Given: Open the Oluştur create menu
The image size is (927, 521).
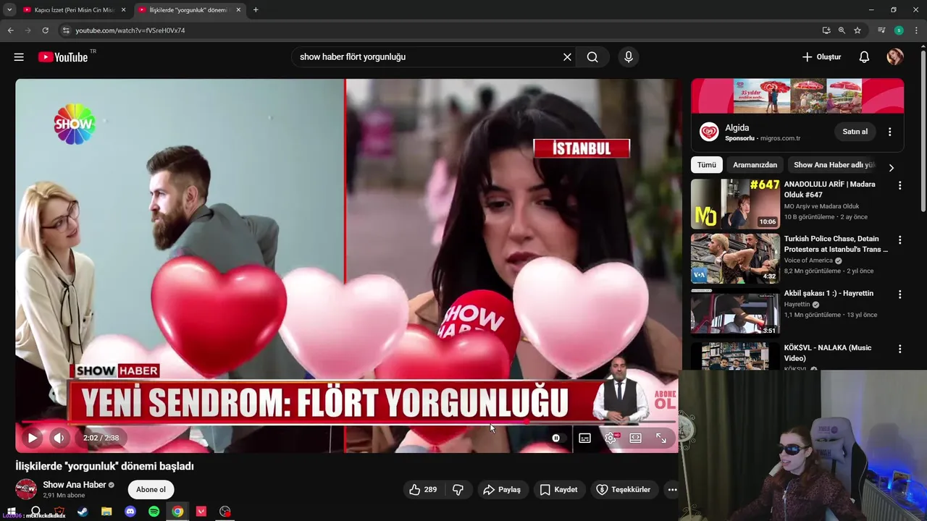Looking at the screenshot, I should pyautogui.click(x=821, y=57).
